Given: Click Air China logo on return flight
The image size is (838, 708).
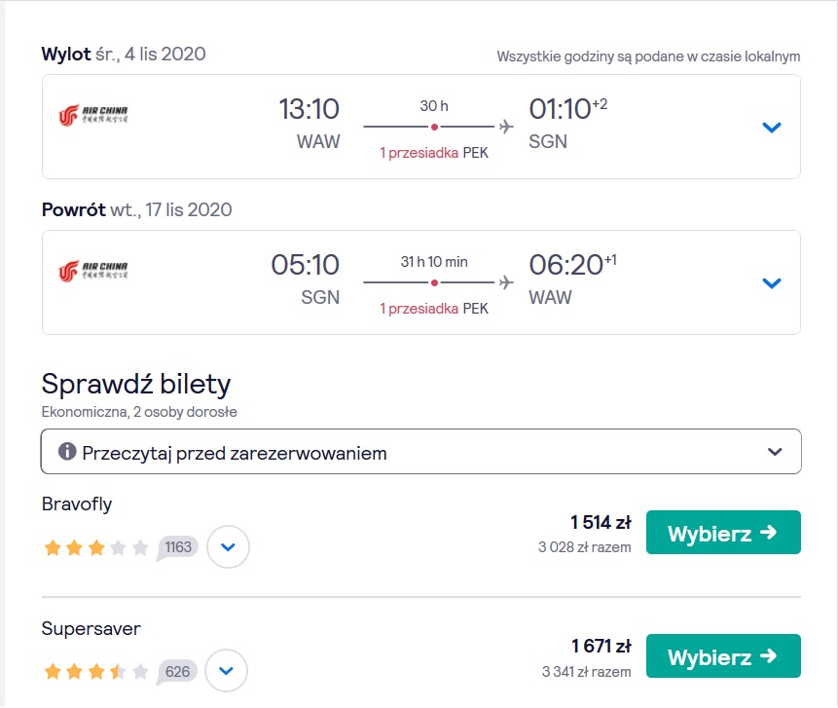Looking at the screenshot, I should click(93, 271).
